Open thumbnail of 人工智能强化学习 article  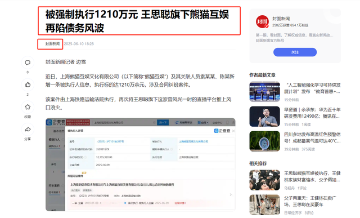click(264, 91)
